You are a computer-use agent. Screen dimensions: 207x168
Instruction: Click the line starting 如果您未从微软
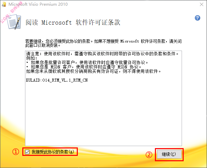pos(93,72)
